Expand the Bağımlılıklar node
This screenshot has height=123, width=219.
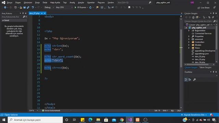189,30
